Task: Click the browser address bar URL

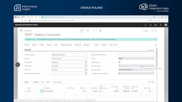Action: point(53,20)
